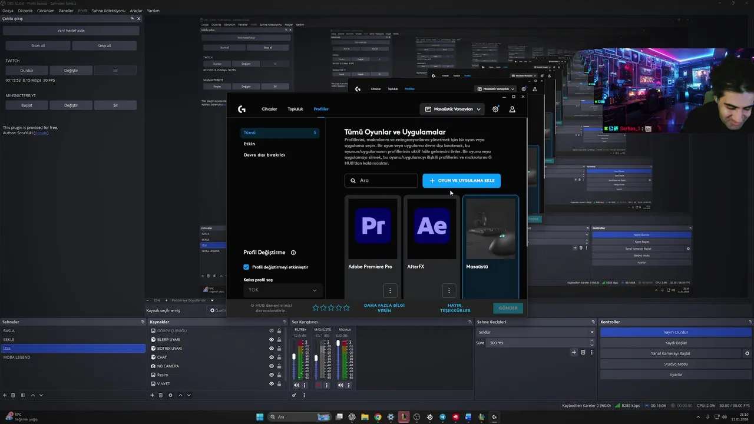Viewport: 754px width, 424px height.
Task: Open Soldur transition dropdown
Action: coord(535,332)
